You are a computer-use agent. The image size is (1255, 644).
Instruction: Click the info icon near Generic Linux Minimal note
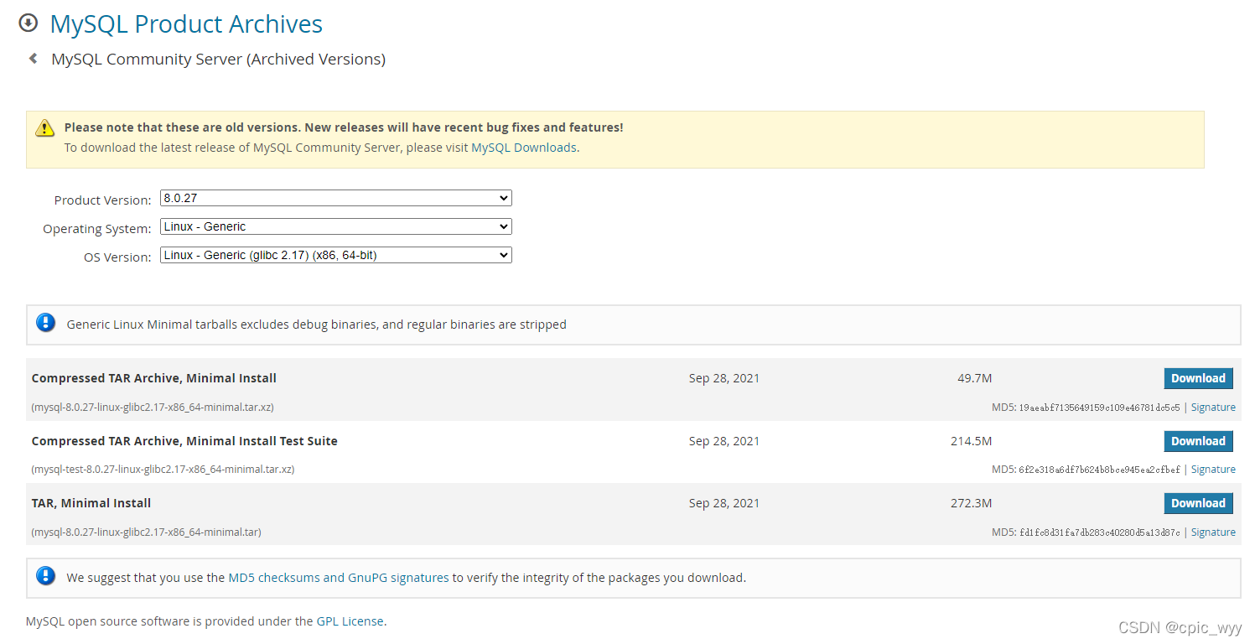(45, 322)
